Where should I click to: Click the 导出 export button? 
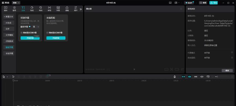coord(214,3)
